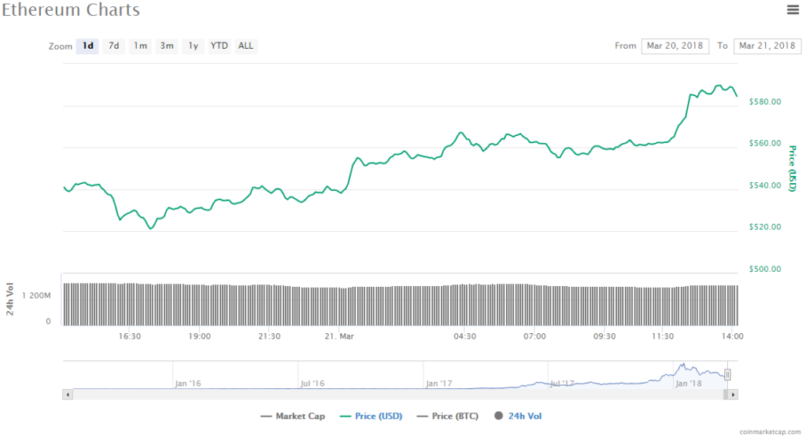Click the To date field
The image size is (806, 437).
click(767, 46)
